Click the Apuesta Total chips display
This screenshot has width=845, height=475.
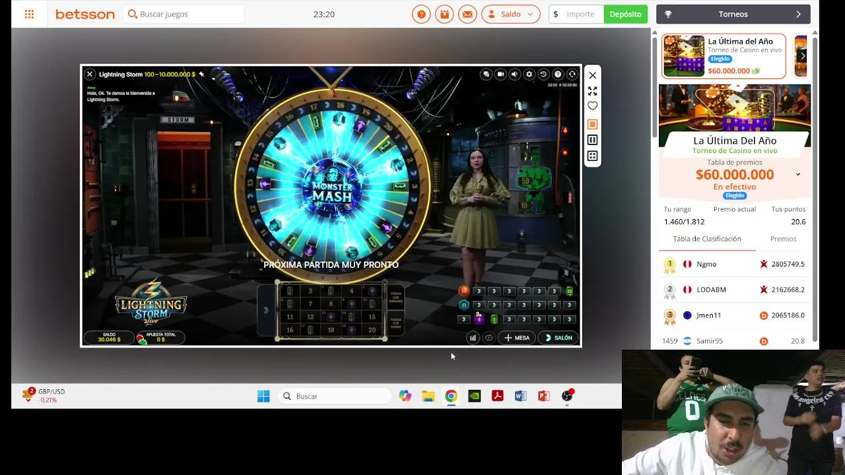point(161,337)
